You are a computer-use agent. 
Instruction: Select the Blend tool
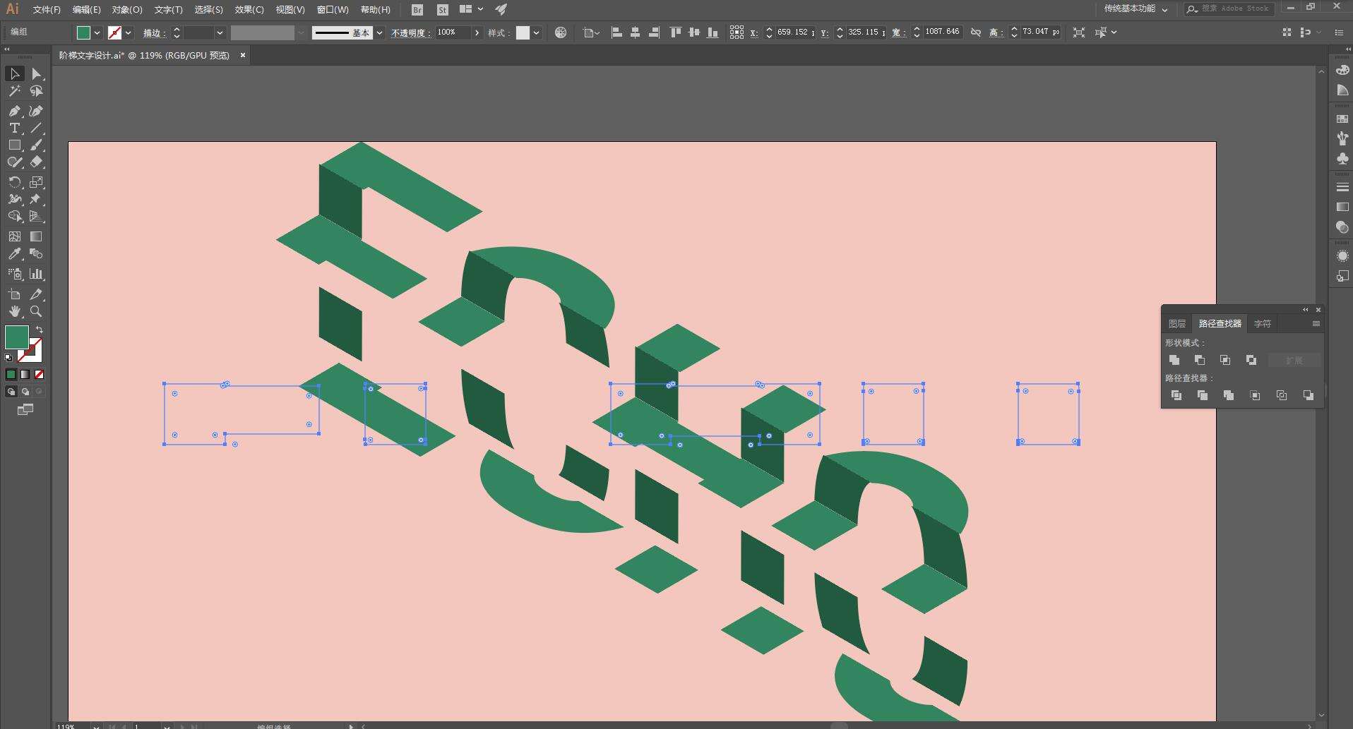(x=37, y=253)
